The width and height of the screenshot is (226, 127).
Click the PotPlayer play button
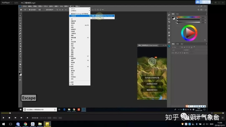(3, 118)
